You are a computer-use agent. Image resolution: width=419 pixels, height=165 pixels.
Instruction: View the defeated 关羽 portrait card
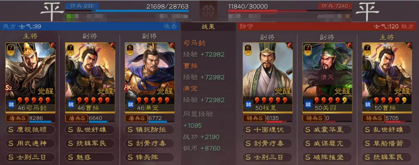tap(327, 77)
